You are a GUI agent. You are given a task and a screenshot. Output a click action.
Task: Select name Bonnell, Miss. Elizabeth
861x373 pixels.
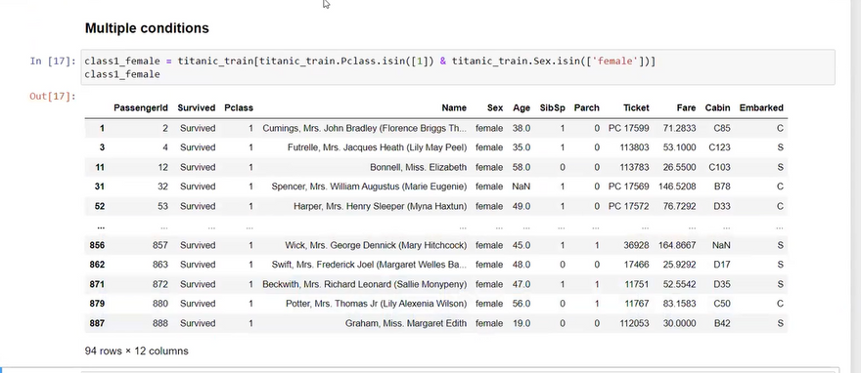coord(419,167)
